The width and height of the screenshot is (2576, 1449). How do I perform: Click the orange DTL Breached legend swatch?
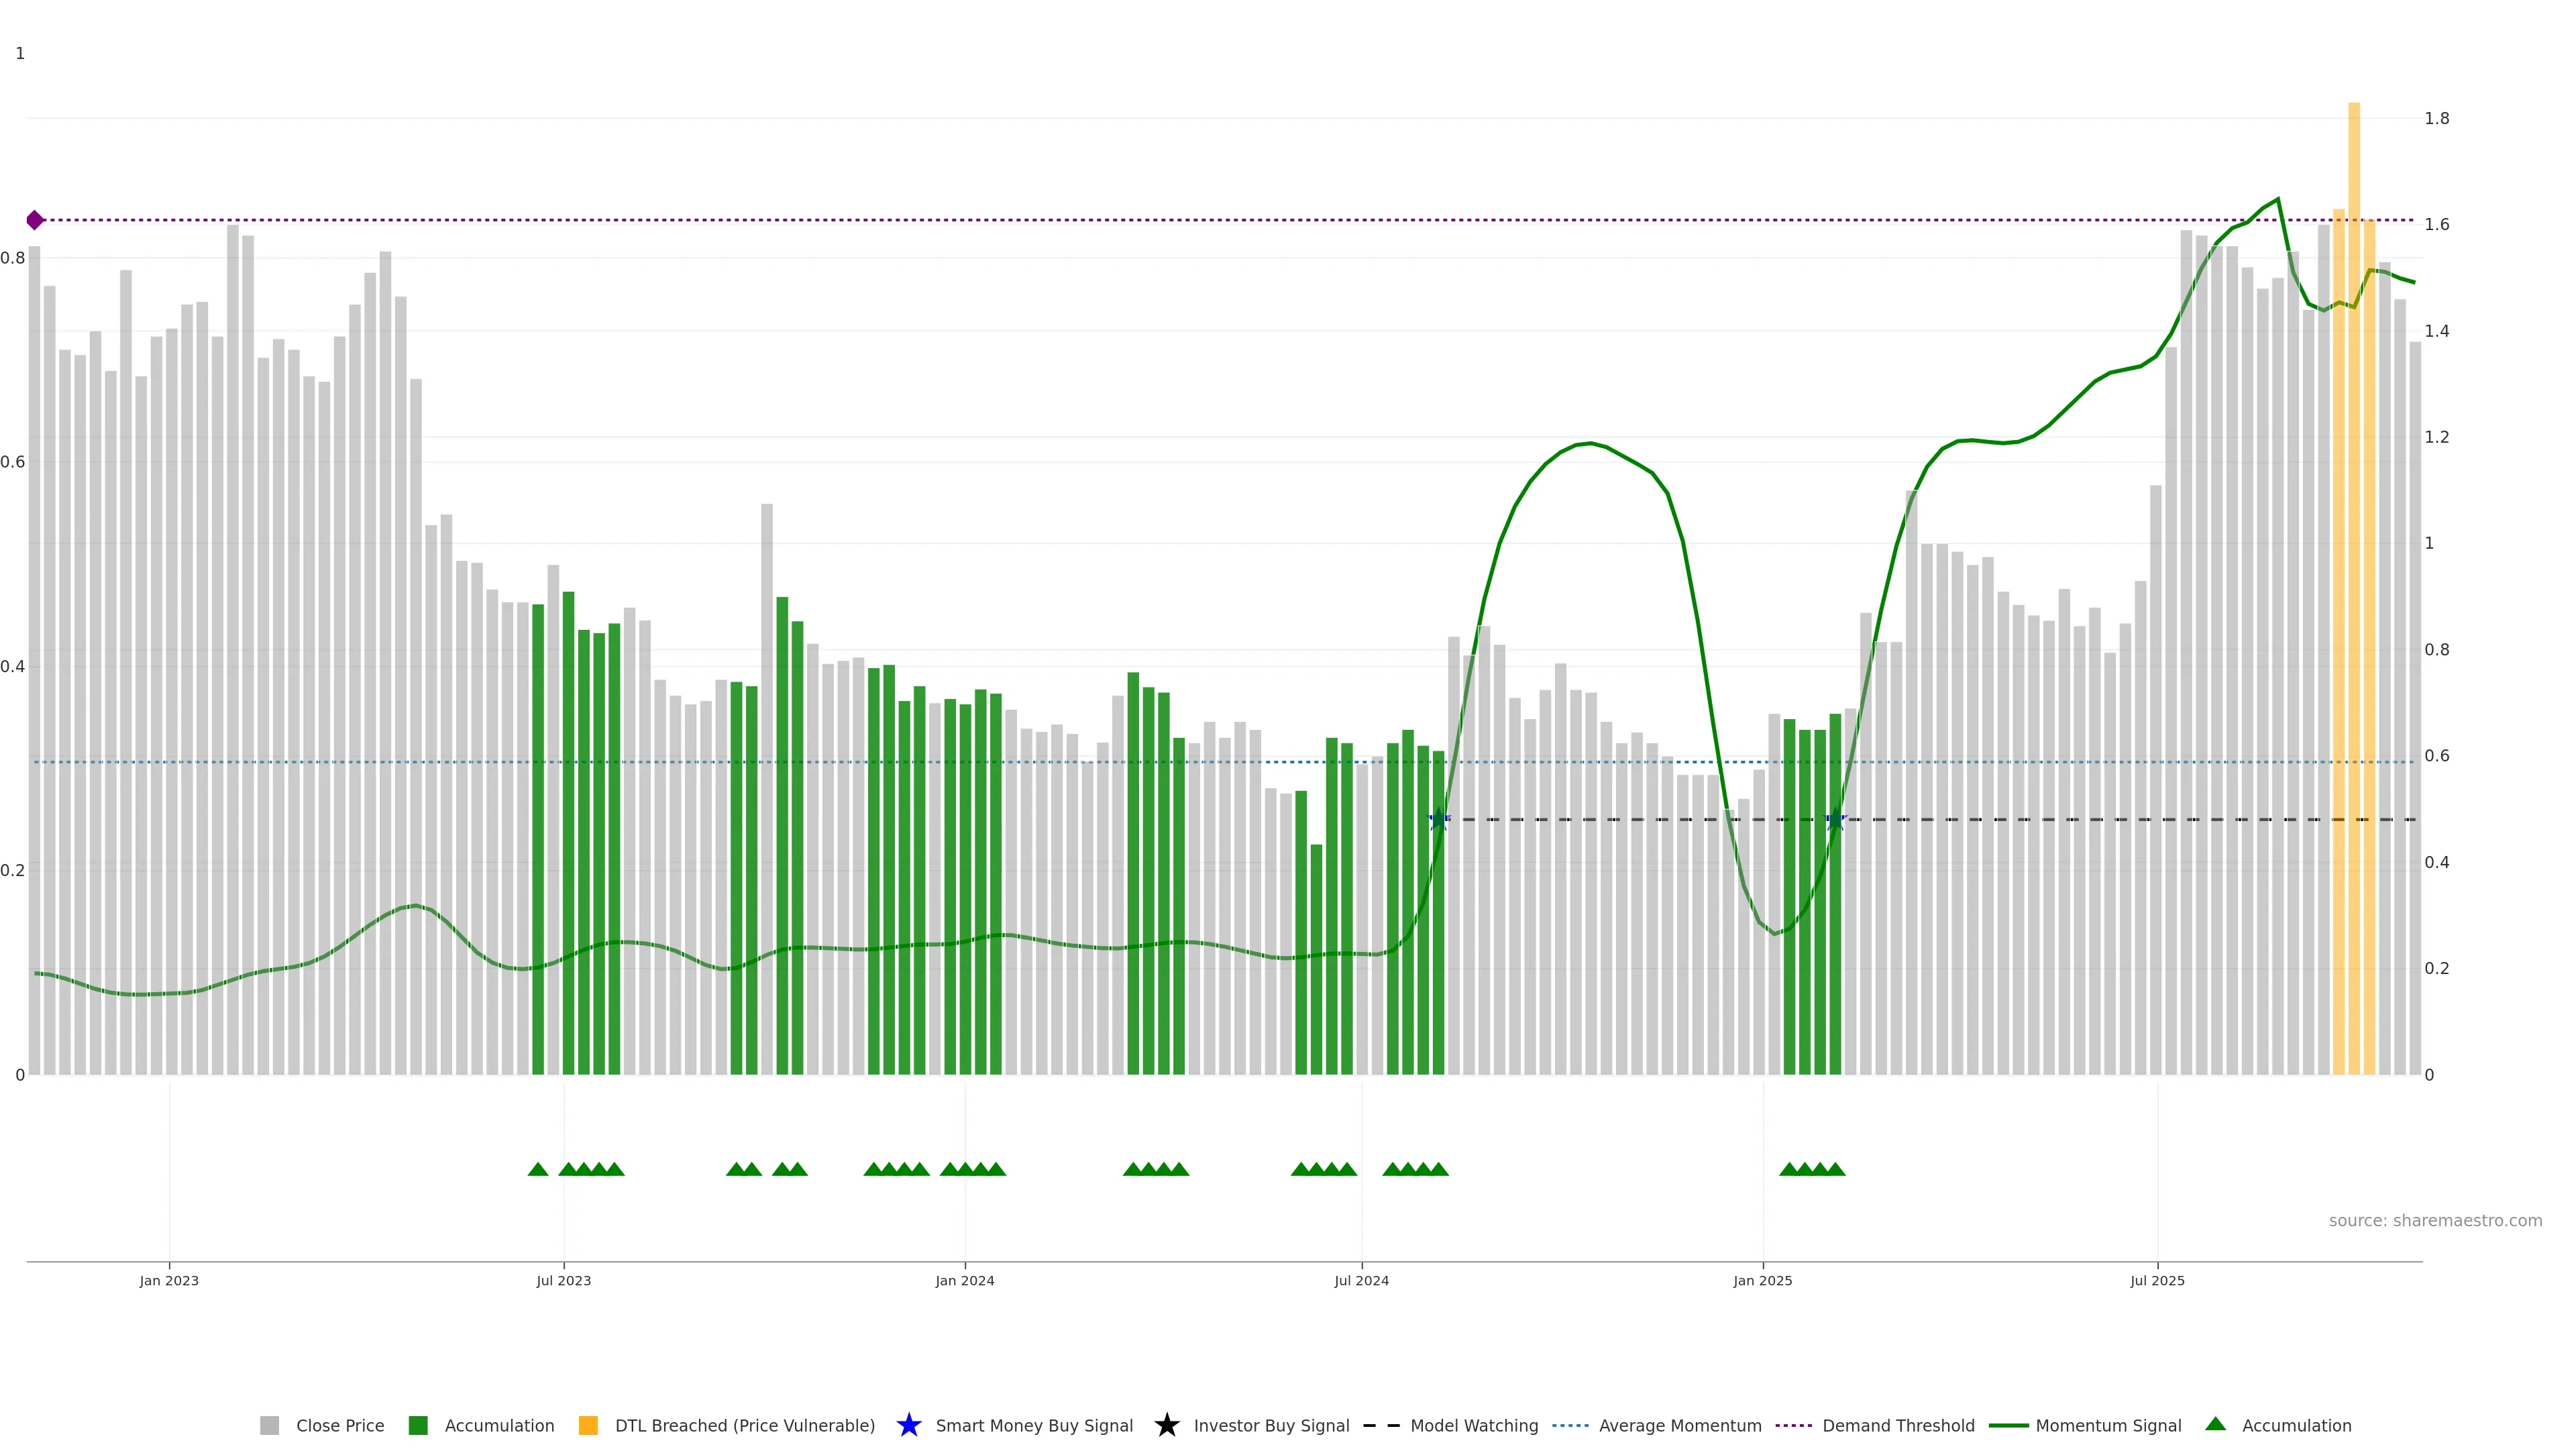click(x=588, y=1425)
